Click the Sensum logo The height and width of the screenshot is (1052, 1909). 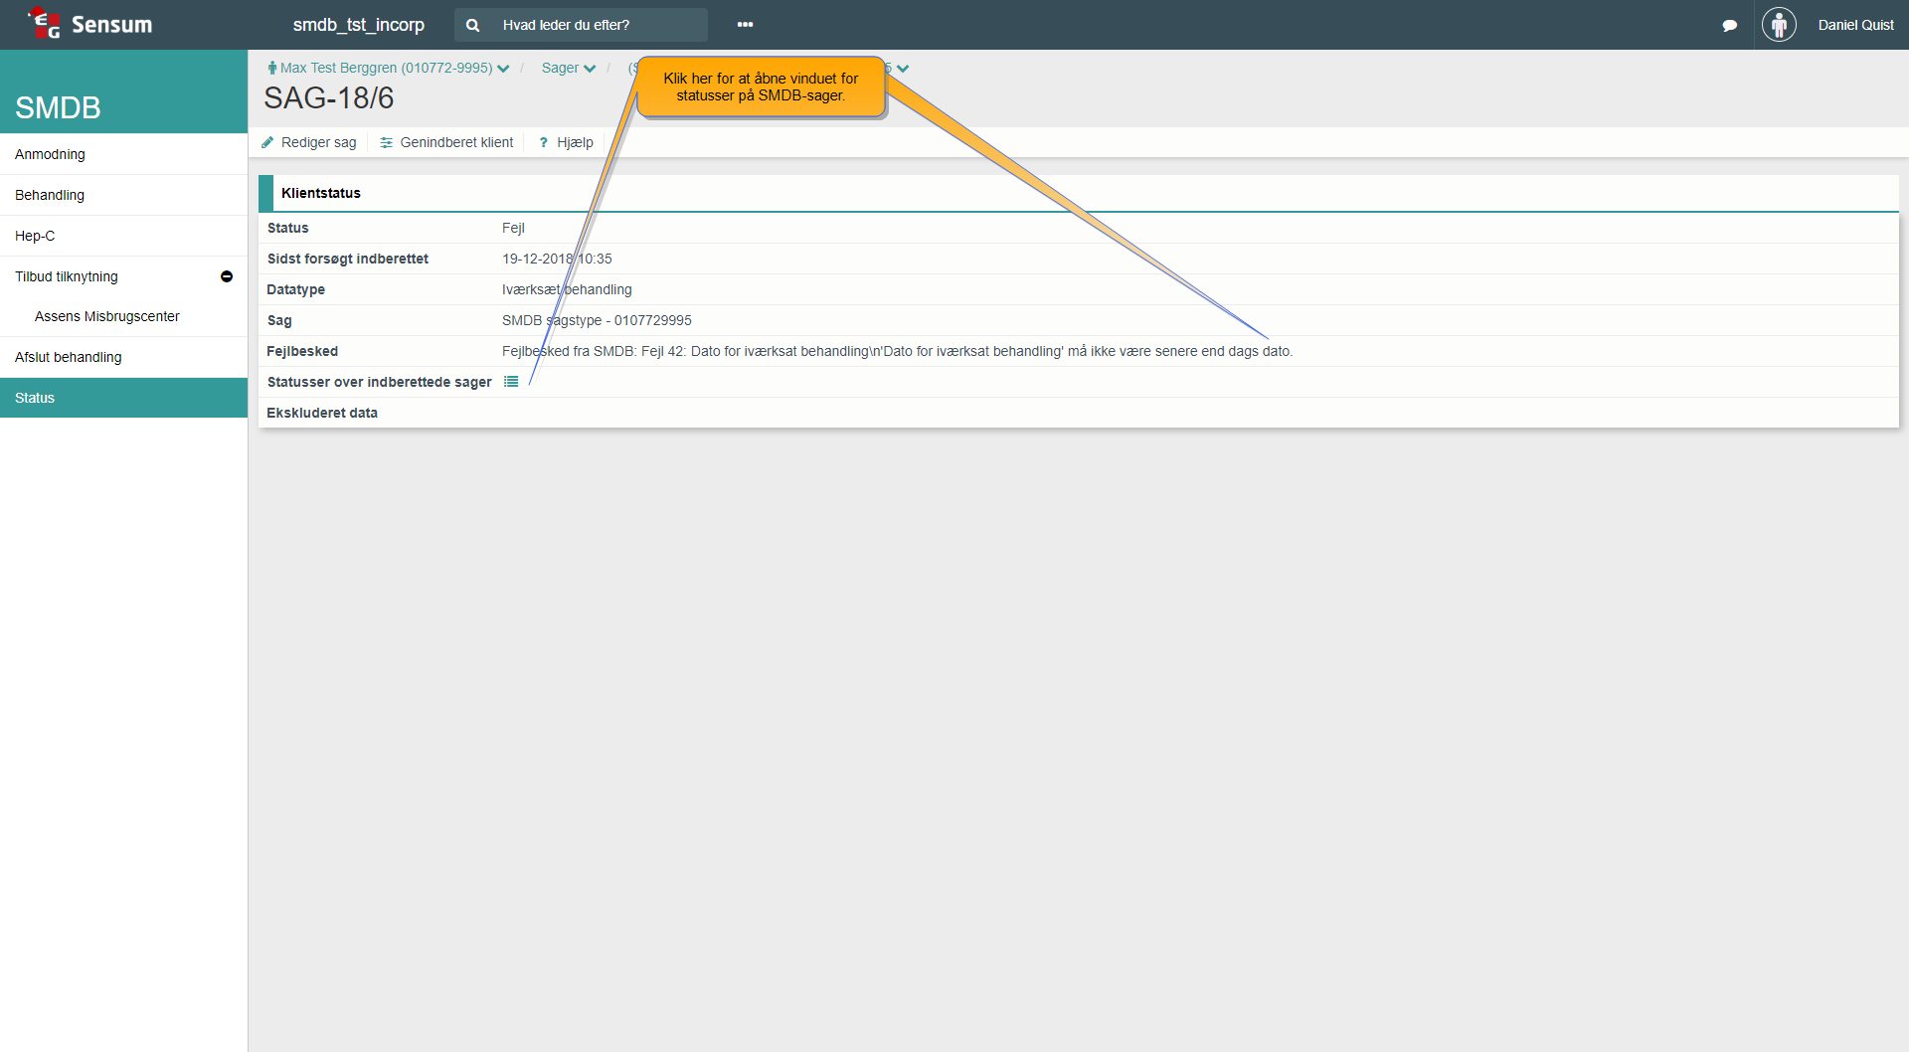point(90,24)
